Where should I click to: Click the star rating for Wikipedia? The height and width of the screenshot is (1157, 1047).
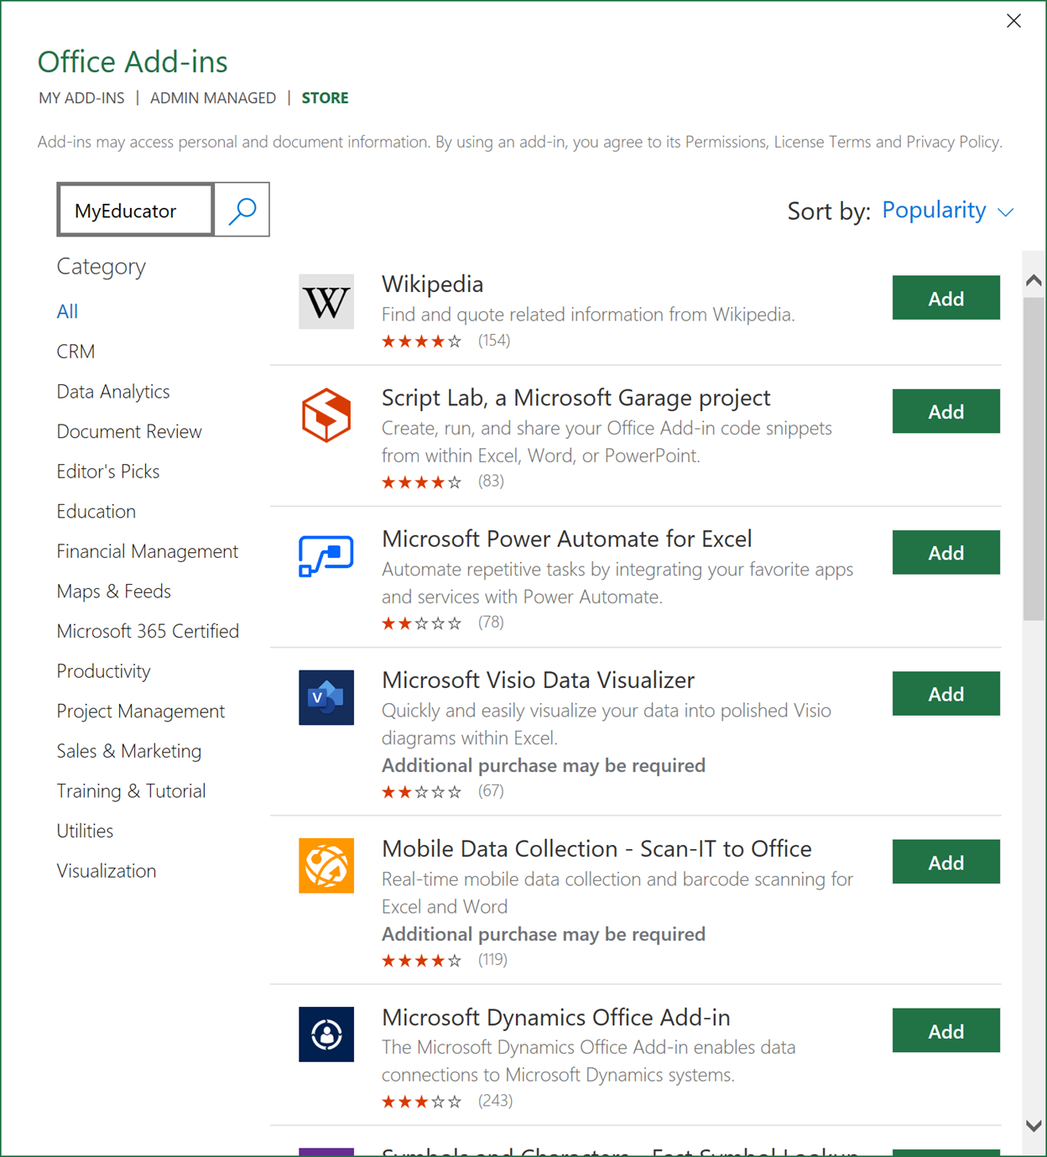(x=421, y=341)
